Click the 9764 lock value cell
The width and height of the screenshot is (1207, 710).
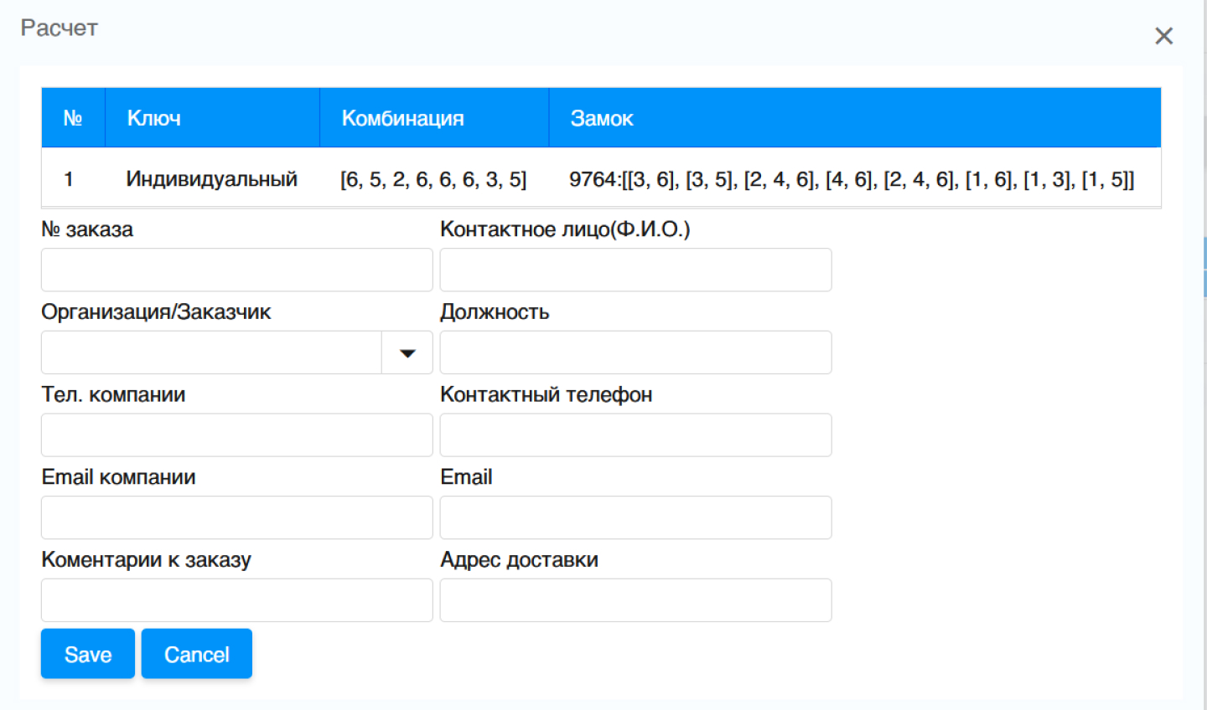point(852,179)
